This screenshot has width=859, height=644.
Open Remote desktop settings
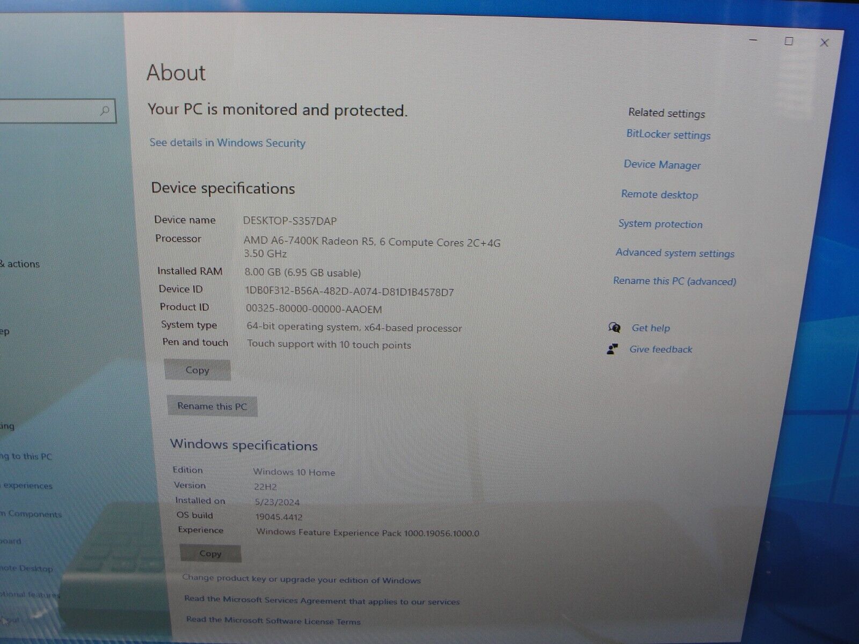coord(659,194)
